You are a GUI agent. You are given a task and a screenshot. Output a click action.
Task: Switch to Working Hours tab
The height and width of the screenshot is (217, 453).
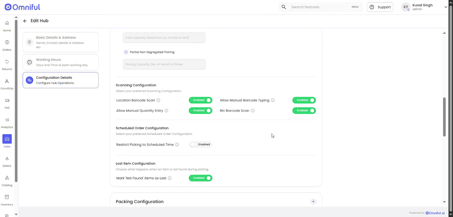click(61, 62)
